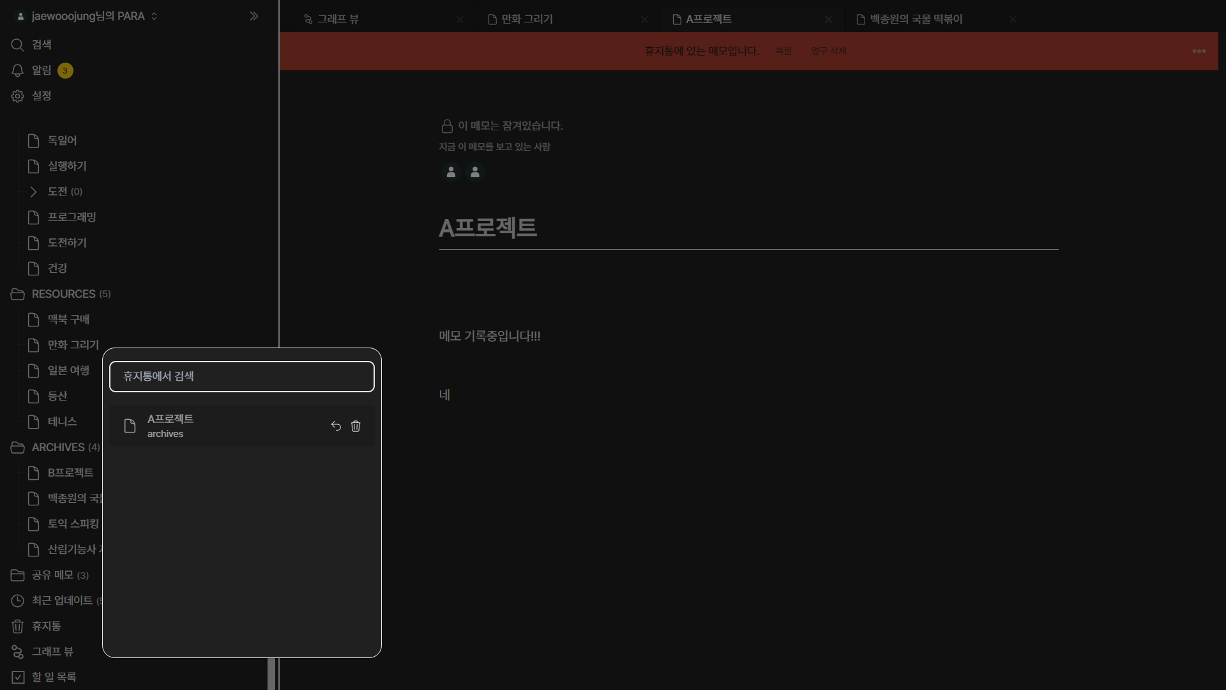
Task: Open workspace switcher jaewooojung님의 PARA
Action: [88, 16]
